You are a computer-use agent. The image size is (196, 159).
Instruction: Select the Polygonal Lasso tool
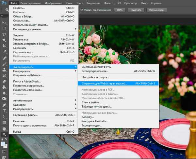click(4, 34)
